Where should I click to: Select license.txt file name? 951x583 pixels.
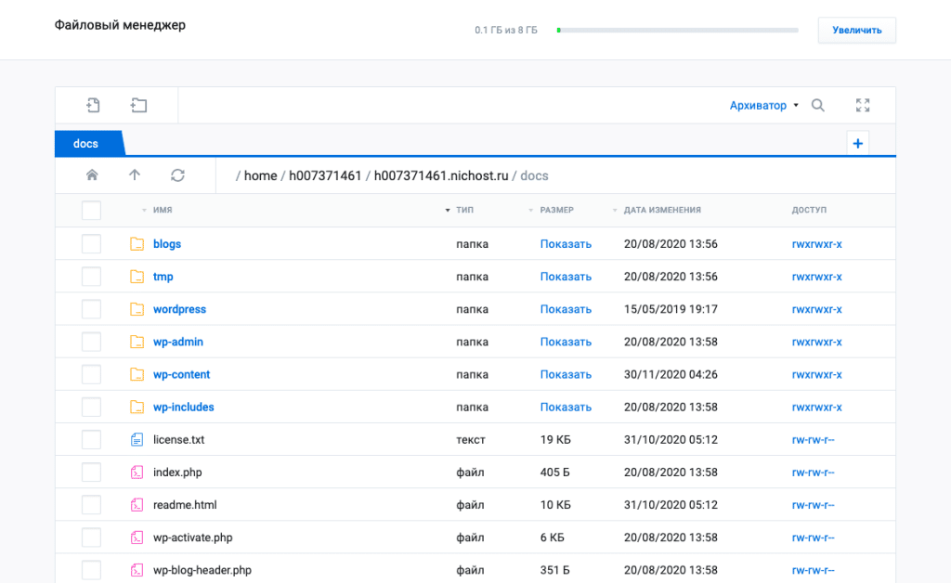point(179,439)
